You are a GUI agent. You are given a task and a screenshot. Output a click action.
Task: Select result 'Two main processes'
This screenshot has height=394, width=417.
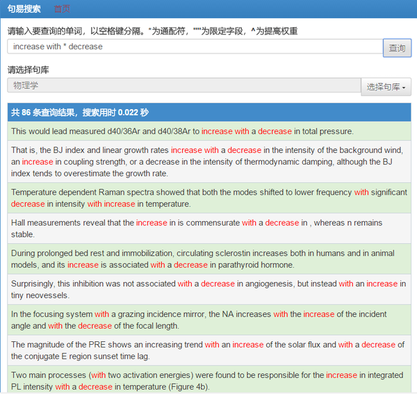coord(209,380)
